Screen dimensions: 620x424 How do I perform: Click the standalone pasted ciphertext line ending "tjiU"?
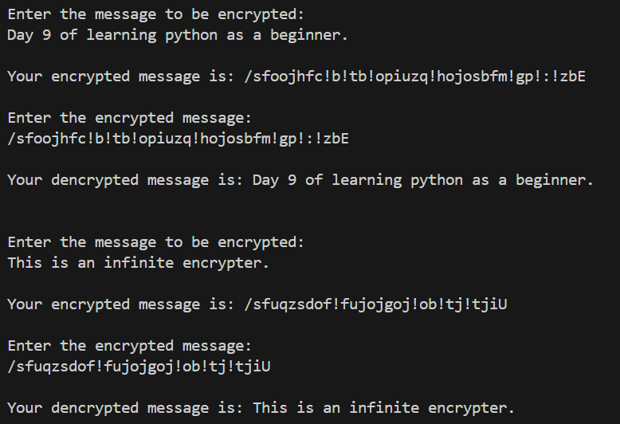tap(139, 367)
